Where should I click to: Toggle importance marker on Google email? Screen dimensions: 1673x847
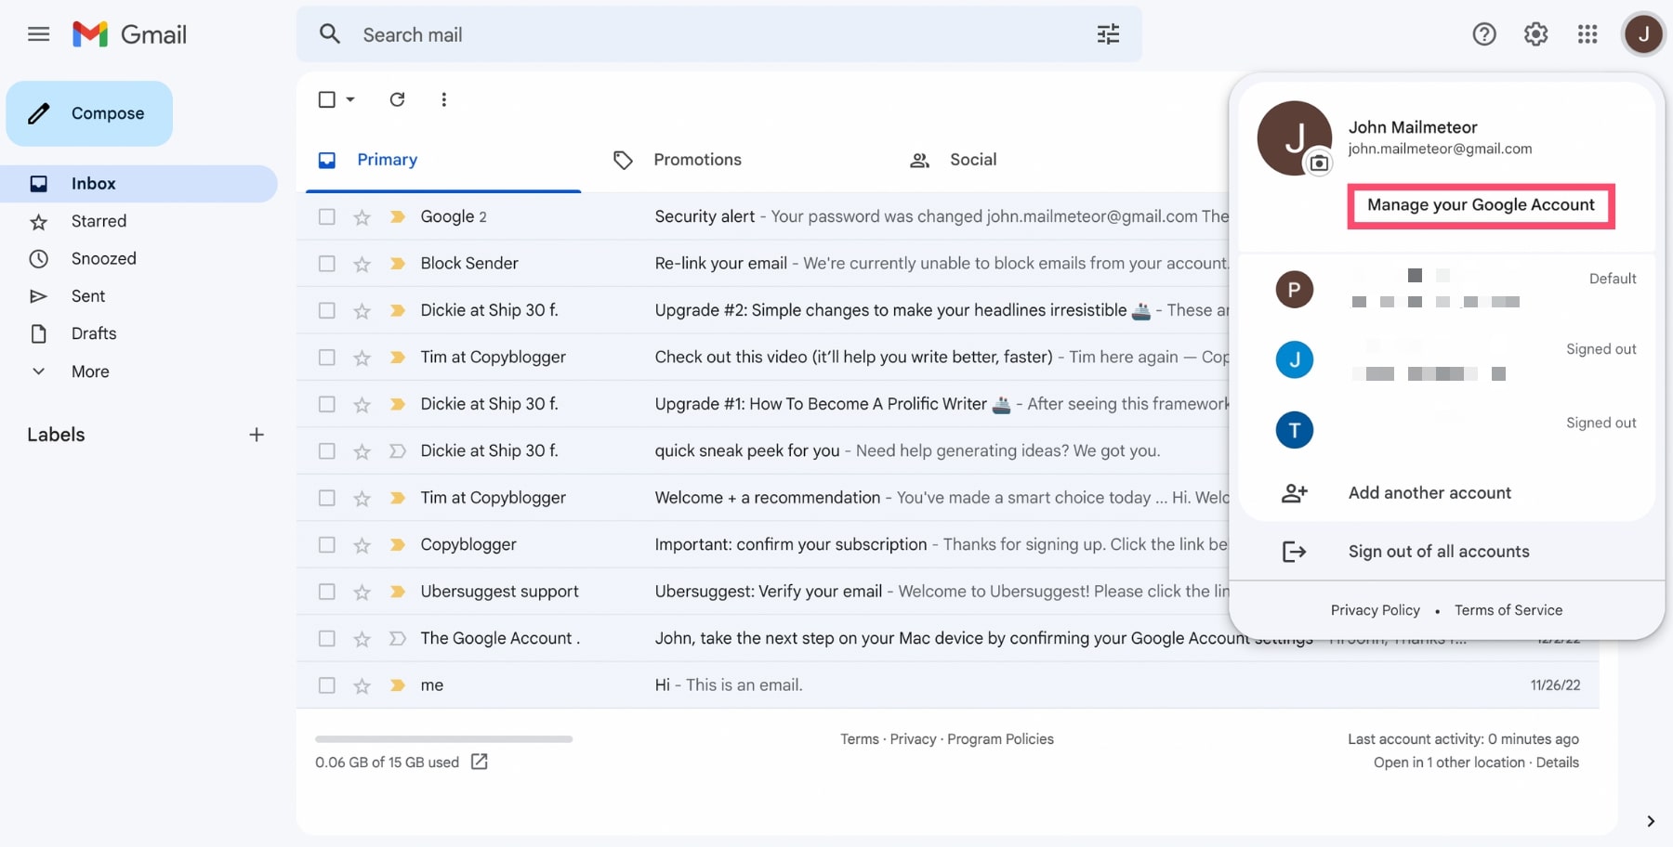[398, 216]
